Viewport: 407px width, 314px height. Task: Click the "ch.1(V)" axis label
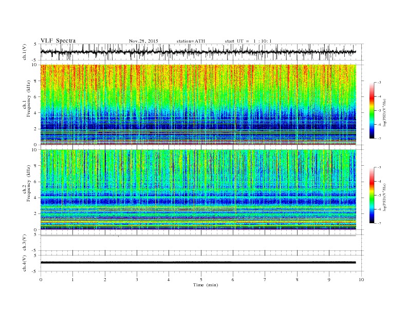pyautogui.click(x=25, y=52)
